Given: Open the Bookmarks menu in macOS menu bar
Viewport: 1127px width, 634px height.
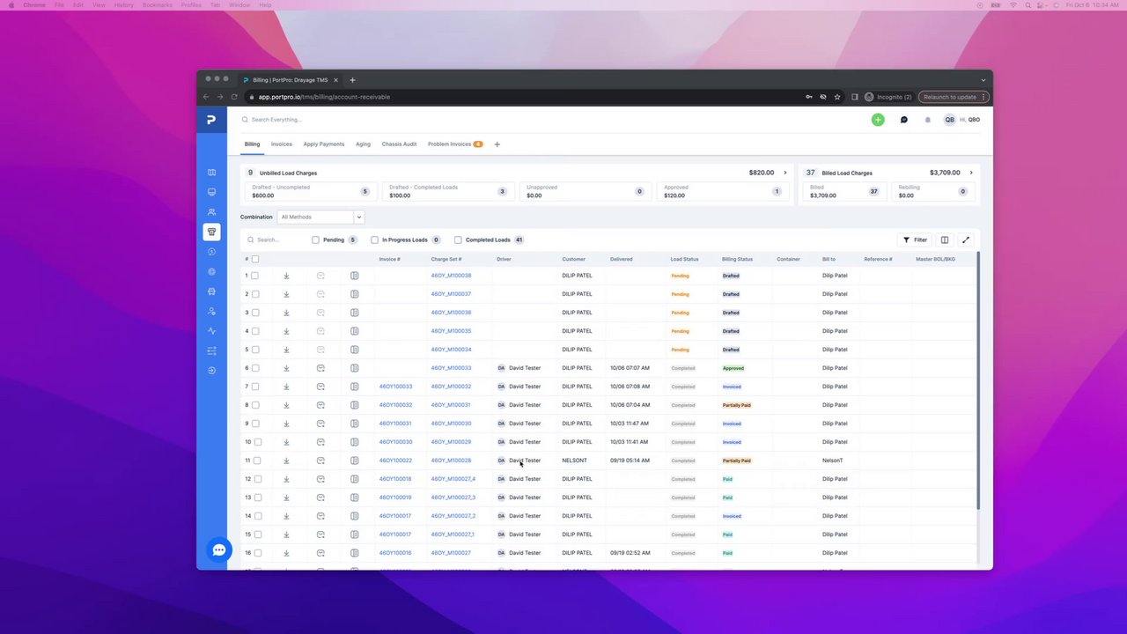Looking at the screenshot, I should 158,5.
